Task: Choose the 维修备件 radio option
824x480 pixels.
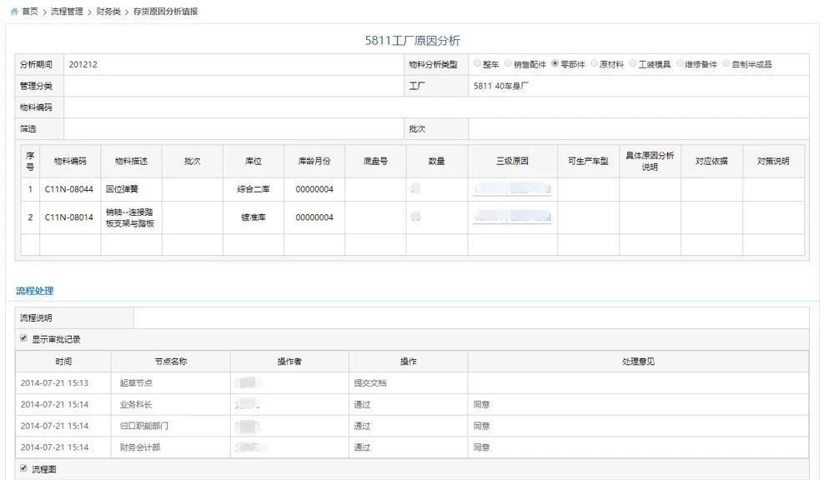Action: coord(681,64)
